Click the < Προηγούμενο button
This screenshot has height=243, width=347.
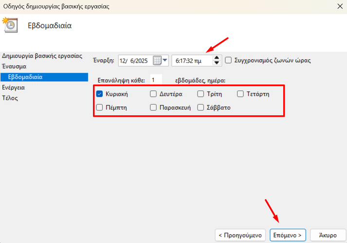point(240,235)
